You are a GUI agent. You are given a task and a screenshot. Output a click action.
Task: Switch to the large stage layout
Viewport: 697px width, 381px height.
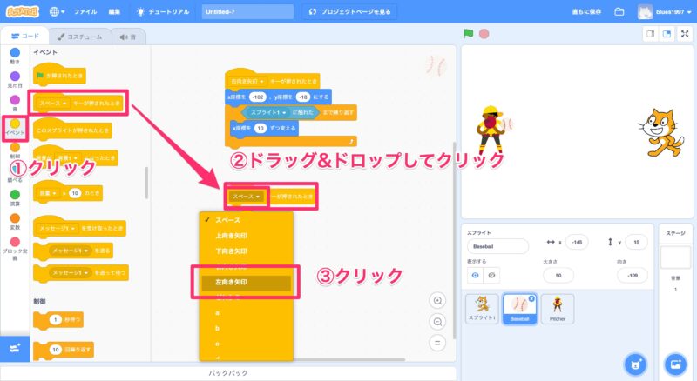667,34
